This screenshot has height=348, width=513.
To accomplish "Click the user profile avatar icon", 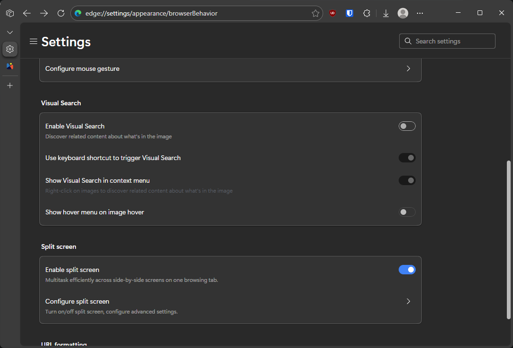I will [403, 13].
